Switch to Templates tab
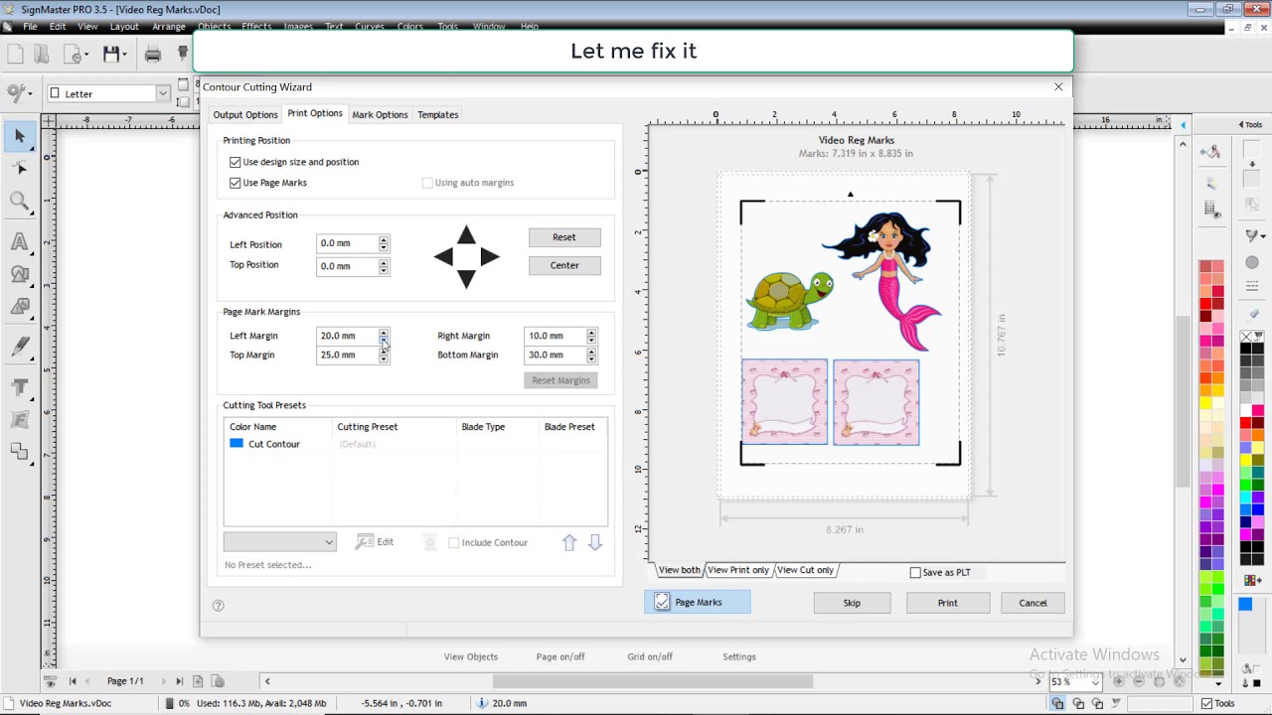This screenshot has width=1272, height=715. (437, 115)
